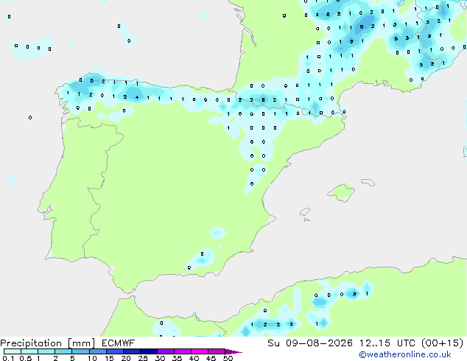Click the "10" legend scale label
Viewport: 467px width, 361px height.
(92, 358)
